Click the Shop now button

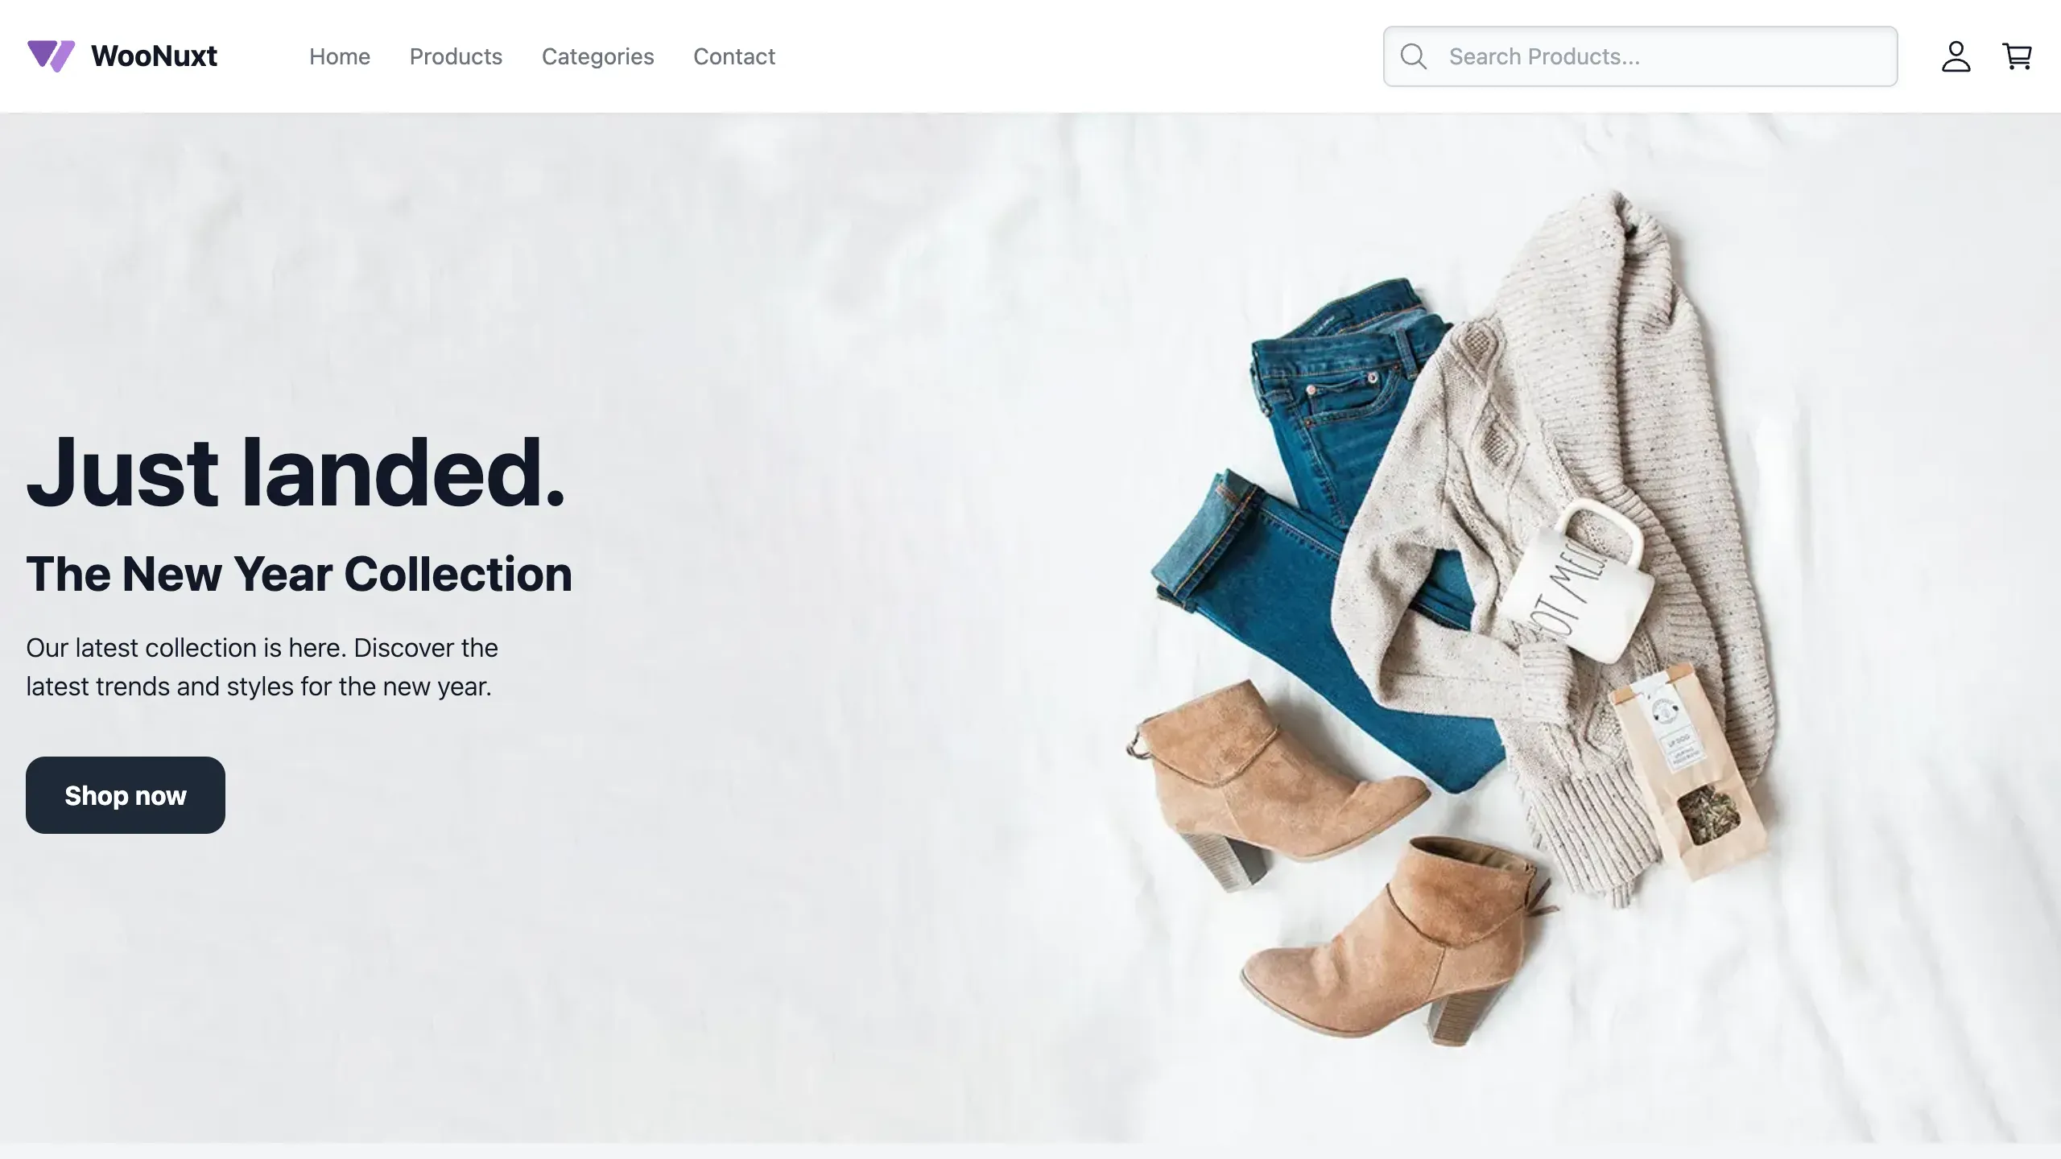126,795
